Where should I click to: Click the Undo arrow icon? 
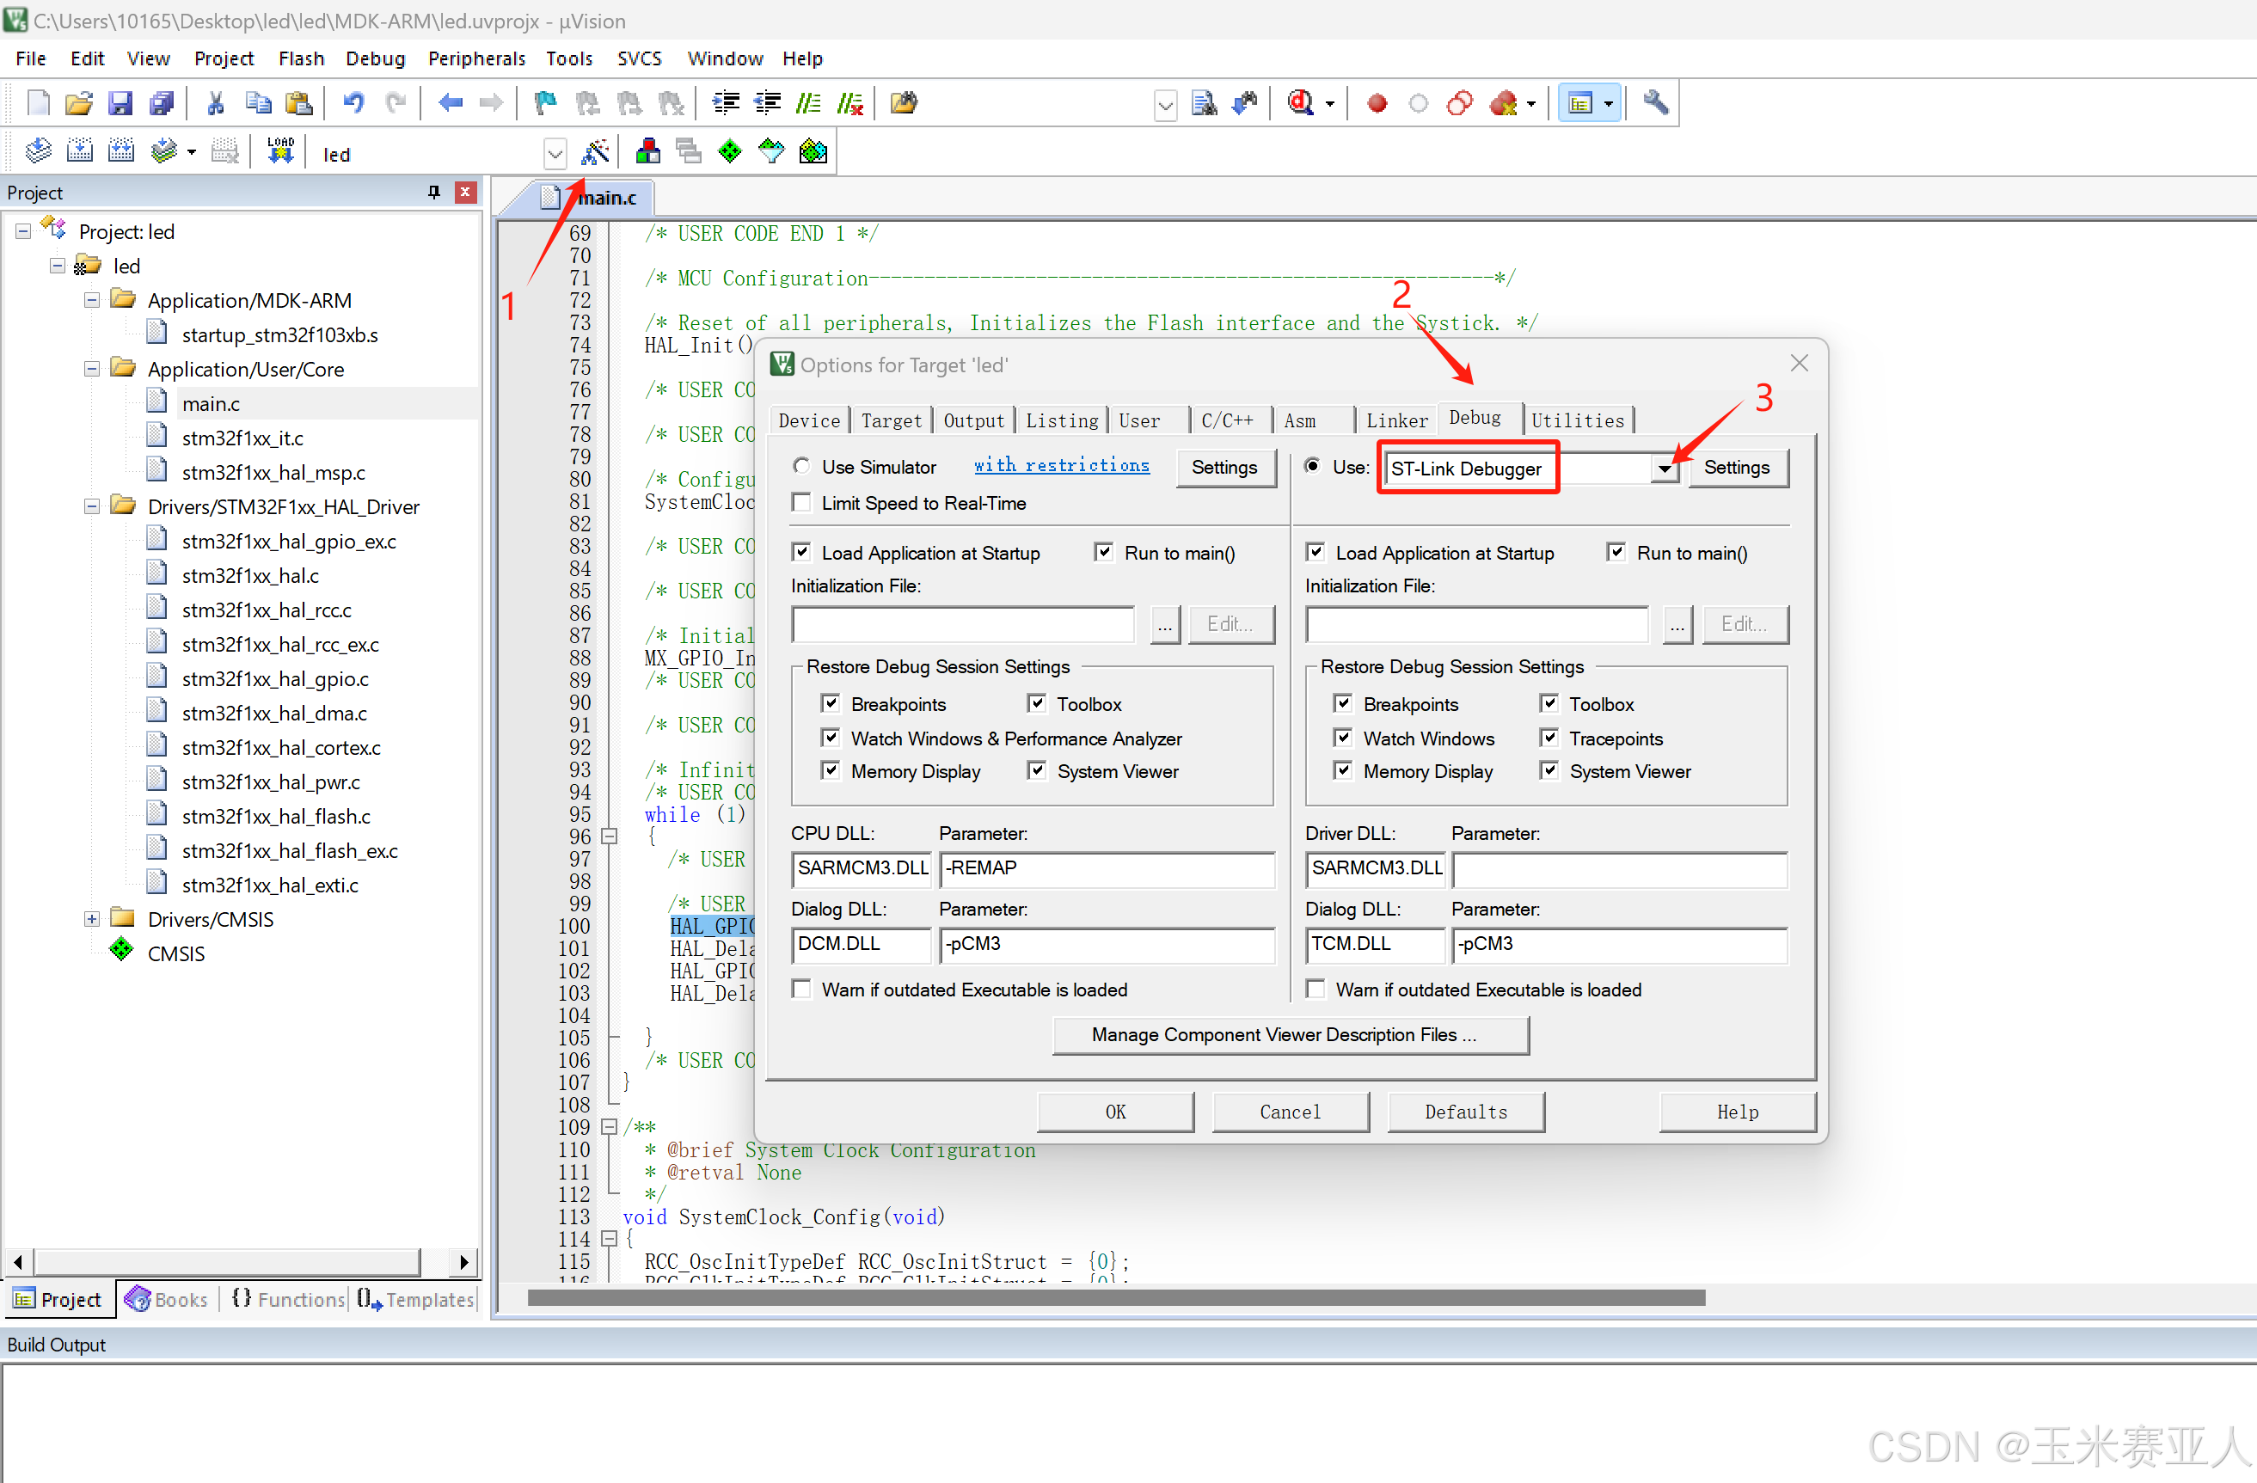(x=353, y=102)
